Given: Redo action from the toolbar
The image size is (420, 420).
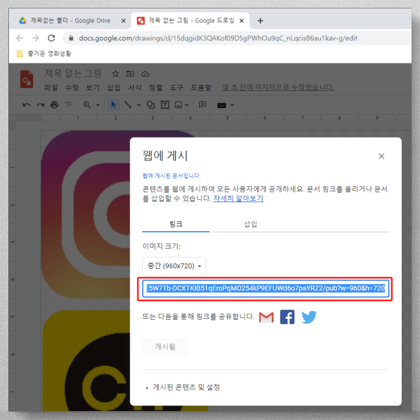Looking at the screenshot, I should (40, 105).
